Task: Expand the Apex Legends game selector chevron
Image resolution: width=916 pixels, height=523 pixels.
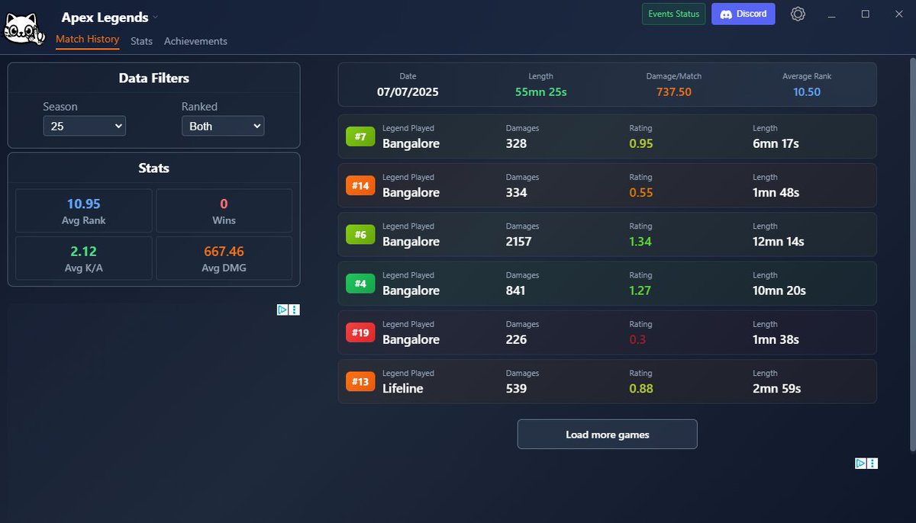Action: tap(156, 17)
